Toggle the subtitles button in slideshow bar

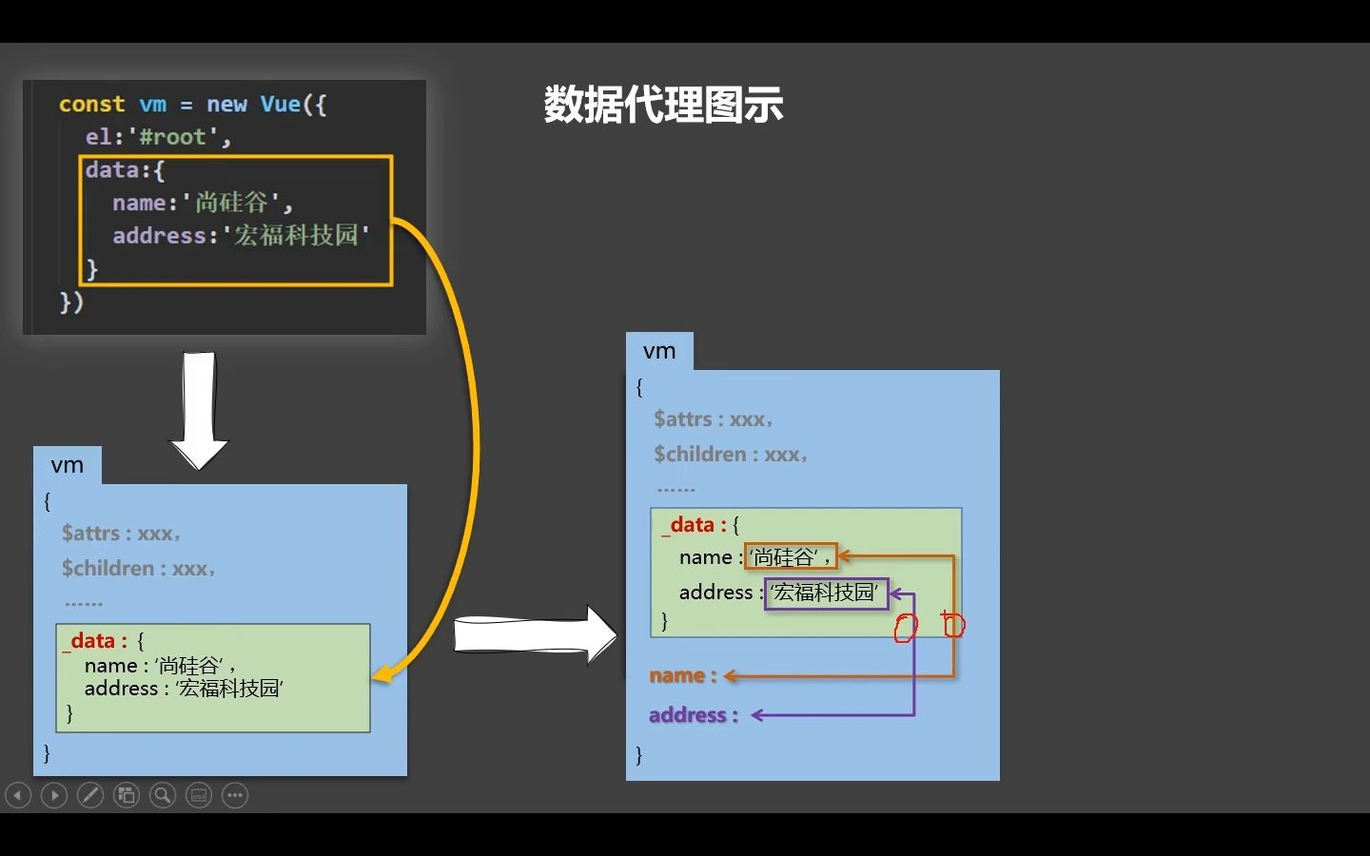tap(199, 795)
